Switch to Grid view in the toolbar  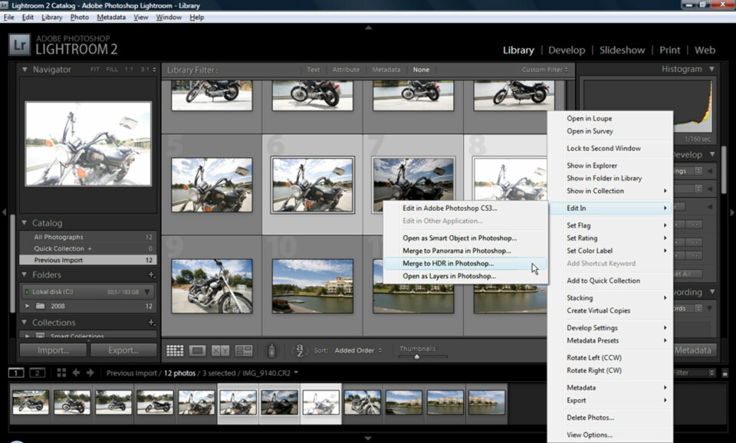(175, 350)
